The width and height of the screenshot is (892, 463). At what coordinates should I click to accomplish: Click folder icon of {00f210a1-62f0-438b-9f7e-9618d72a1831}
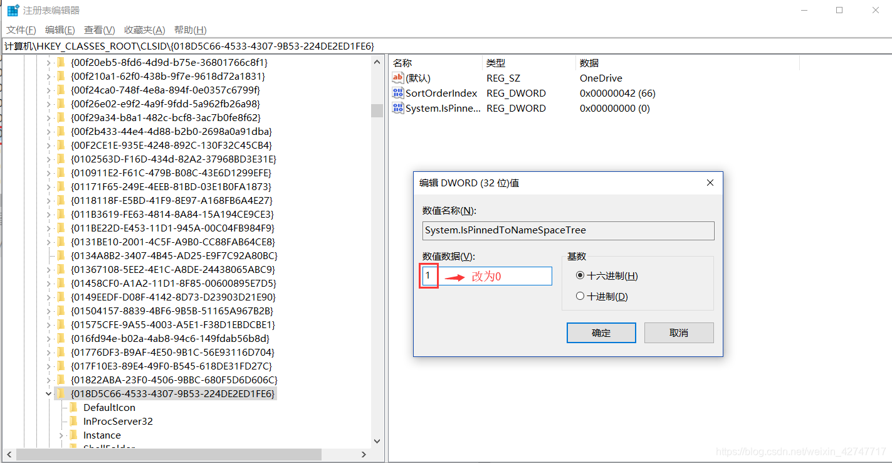(x=61, y=76)
